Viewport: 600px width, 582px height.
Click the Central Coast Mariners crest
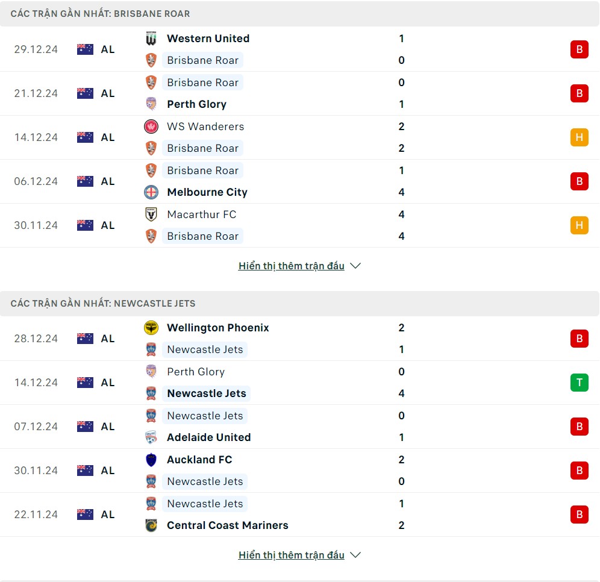point(151,525)
